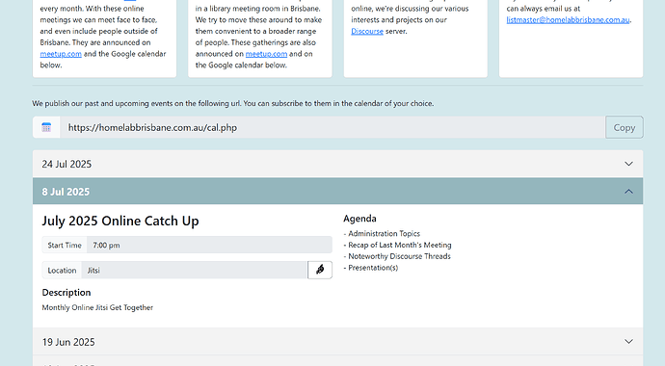Select the calendar URL input field
The height and width of the screenshot is (366, 665).
[x=332, y=127]
